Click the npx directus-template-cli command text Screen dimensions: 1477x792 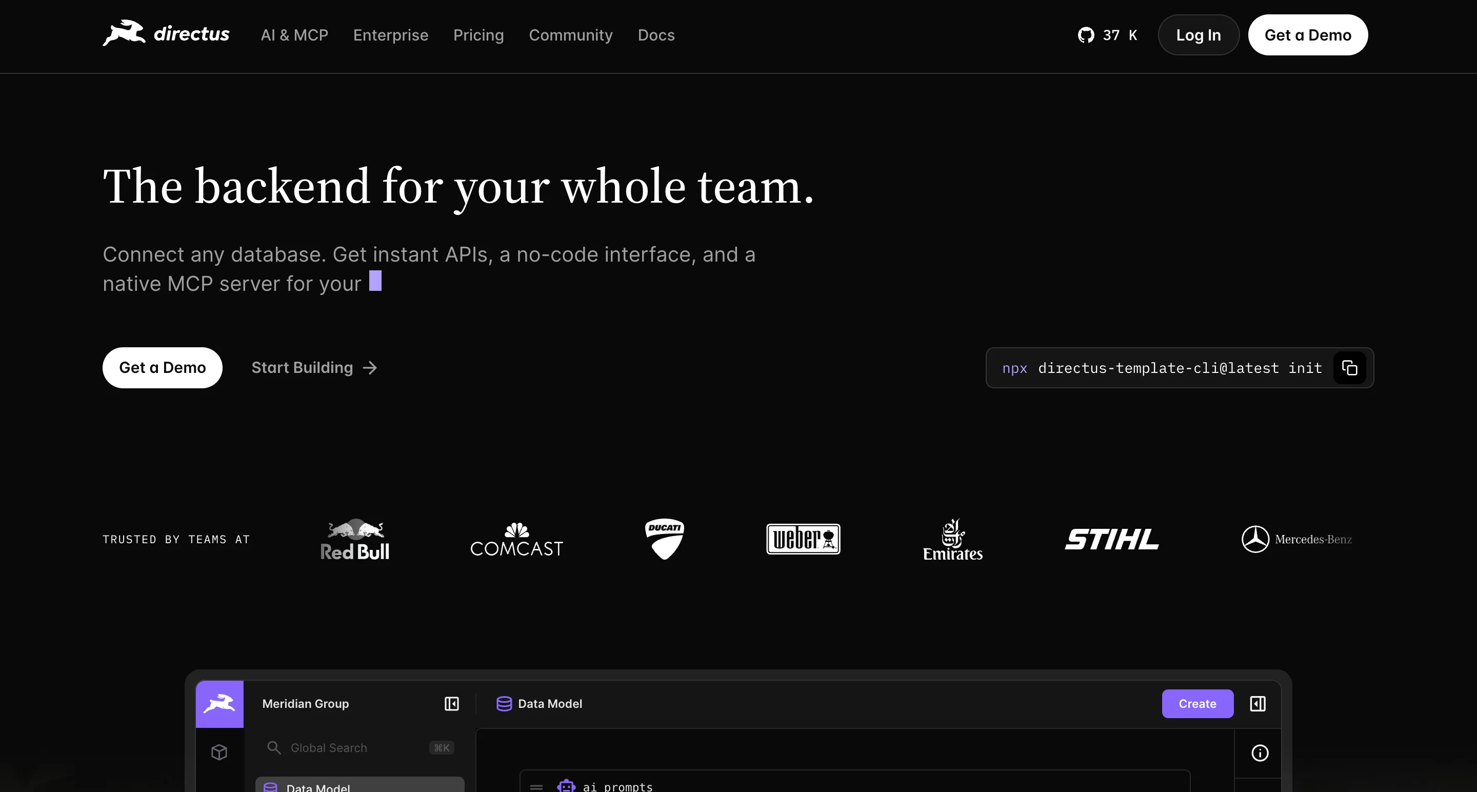click(1162, 368)
